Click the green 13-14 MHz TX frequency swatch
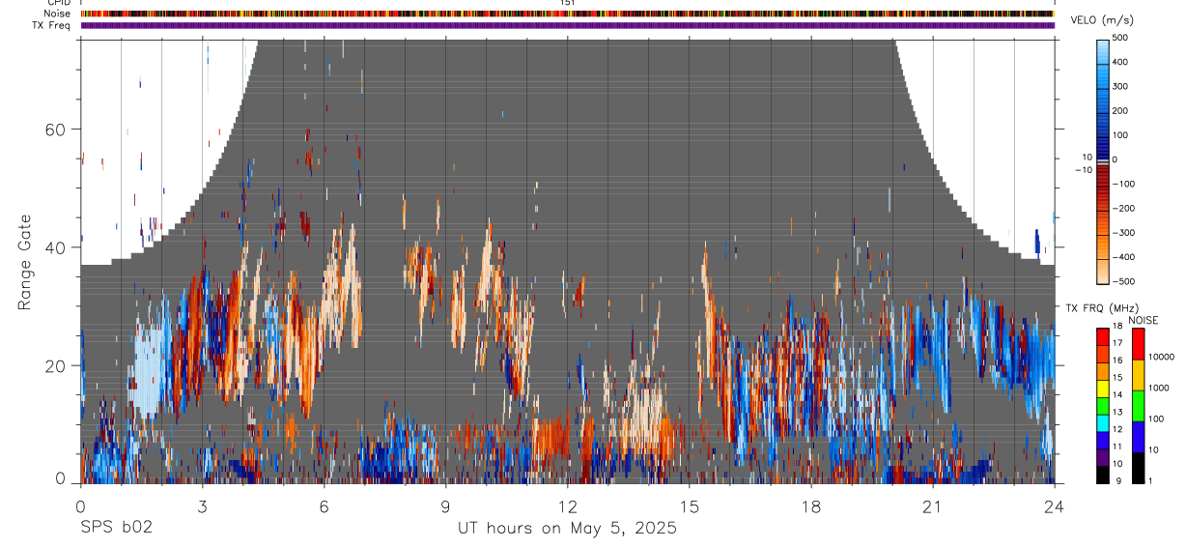The image size is (1186, 548). click(1103, 405)
